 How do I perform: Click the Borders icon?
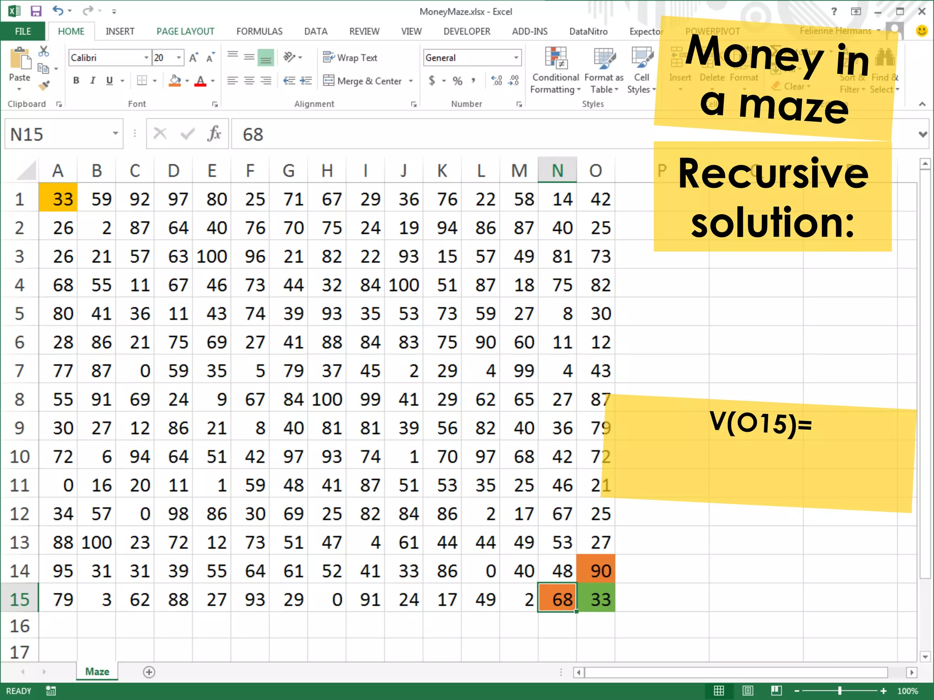click(142, 81)
